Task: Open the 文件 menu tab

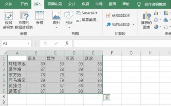Action: 9,4
